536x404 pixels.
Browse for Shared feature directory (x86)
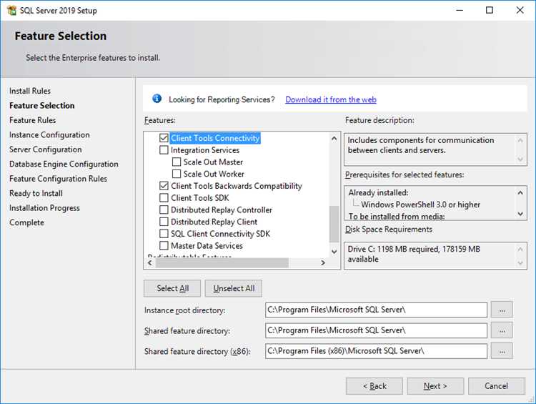(502, 351)
